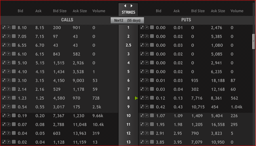This screenshot has width=256, height=146.
Task: Click the puts Bid Size column header
Action: click(198, 11)
